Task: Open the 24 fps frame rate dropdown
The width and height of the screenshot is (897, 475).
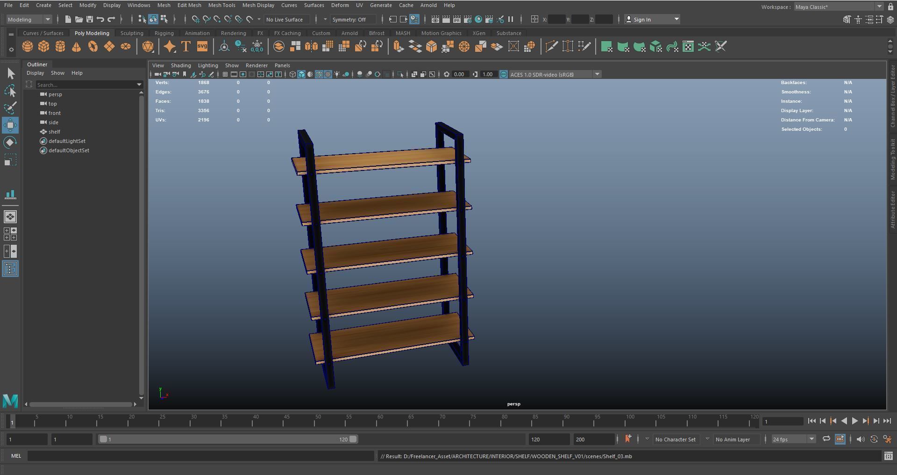Action: tap(793, 439)
